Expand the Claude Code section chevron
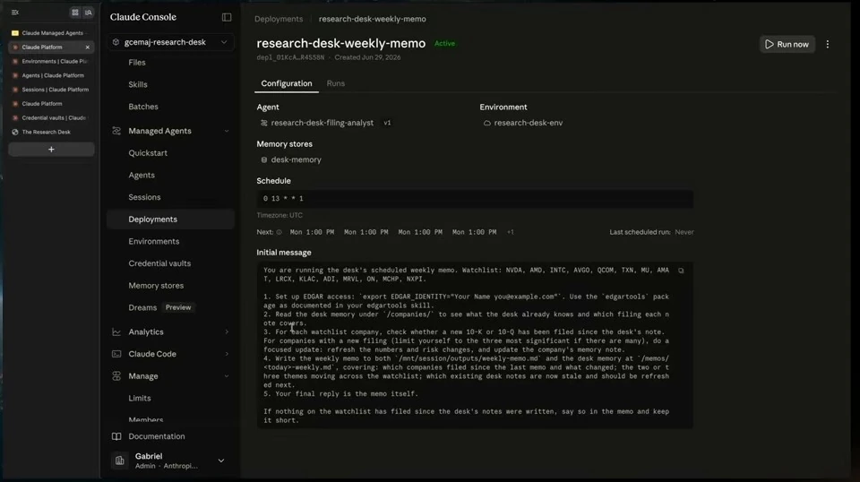Screen dimensions: 860x482 tap(227, 354)
